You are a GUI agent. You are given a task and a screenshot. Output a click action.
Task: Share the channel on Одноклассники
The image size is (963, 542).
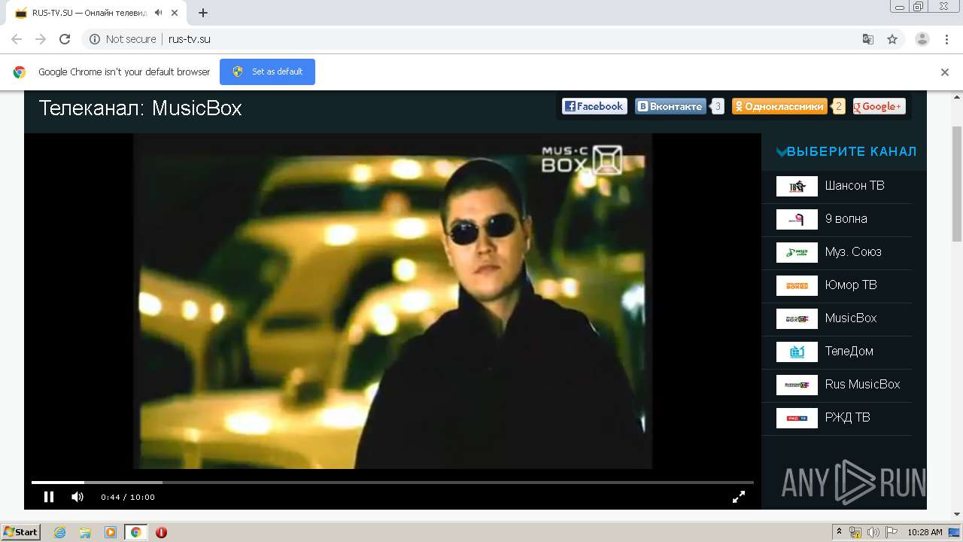(779, 106)
